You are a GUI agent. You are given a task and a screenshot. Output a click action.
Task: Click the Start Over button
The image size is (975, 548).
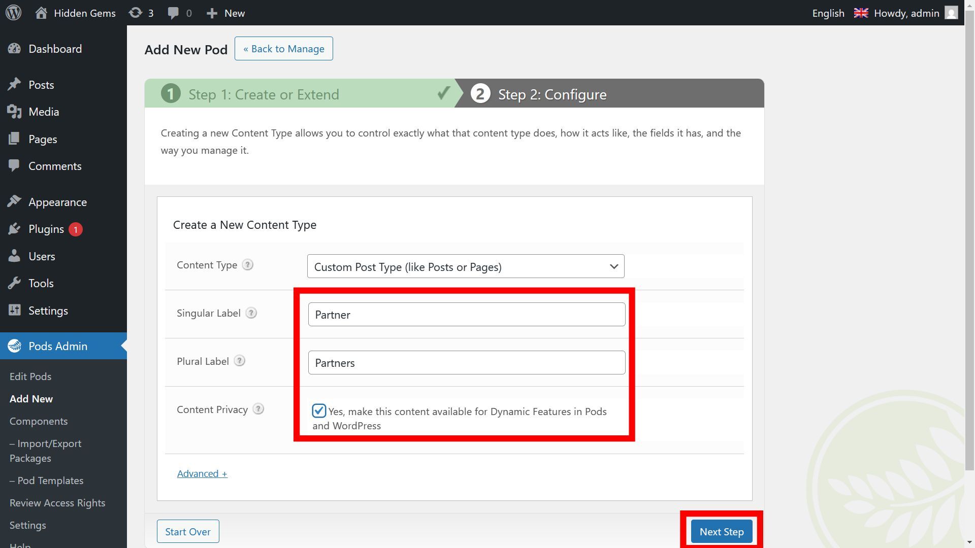188,532
